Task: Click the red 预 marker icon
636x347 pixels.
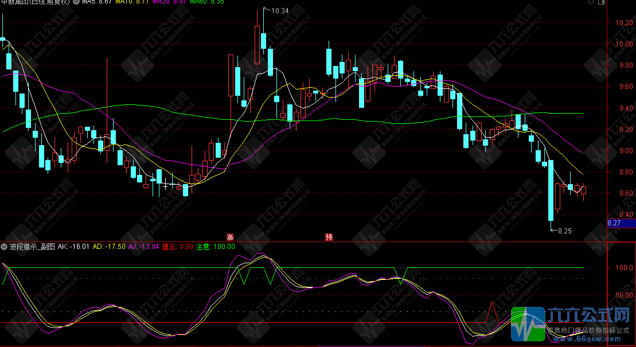Action: click(x=329, y=237)
